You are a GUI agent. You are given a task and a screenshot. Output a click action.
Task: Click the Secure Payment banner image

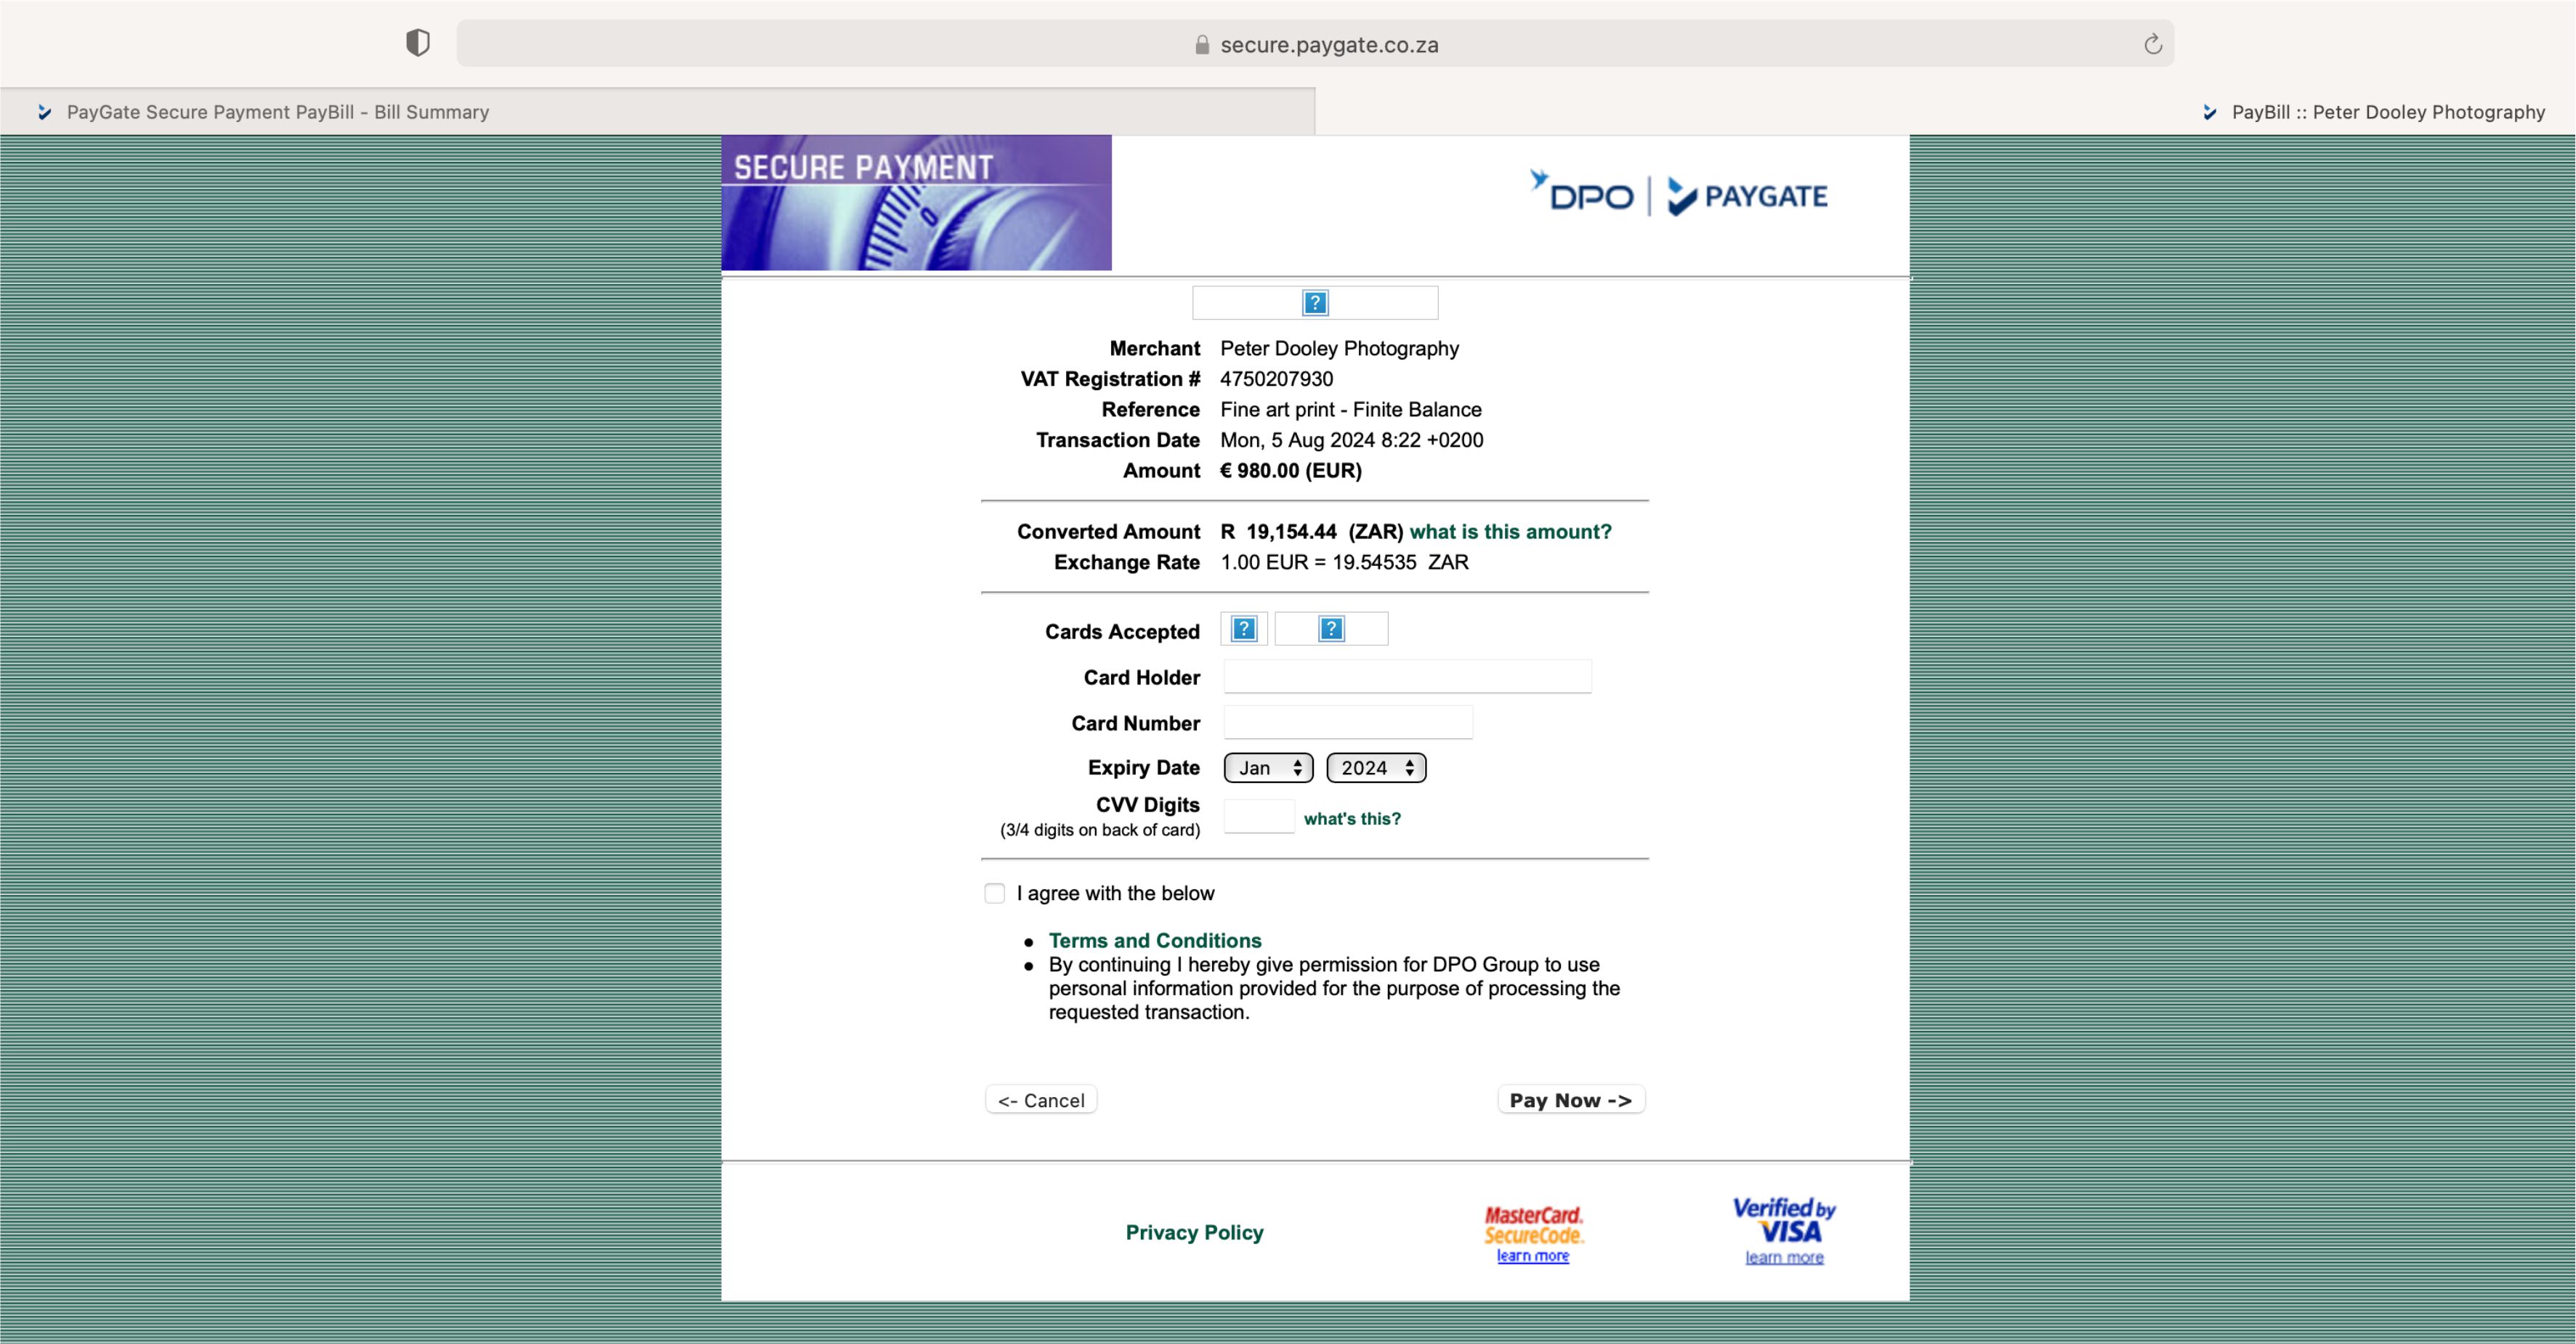[x=916, y=203]
